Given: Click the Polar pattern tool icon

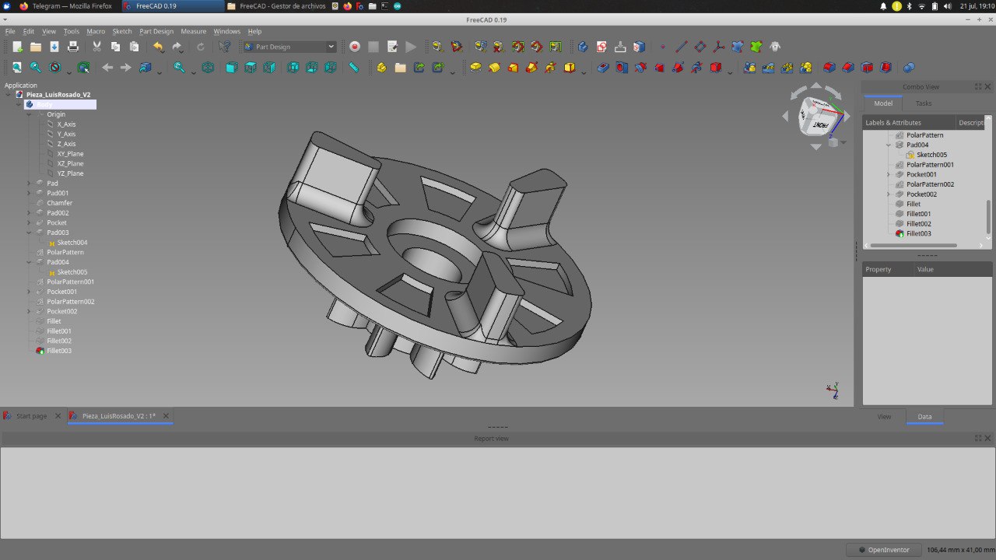Looking at the screenshot, I should pyautogui.click(x=787, y=68).
